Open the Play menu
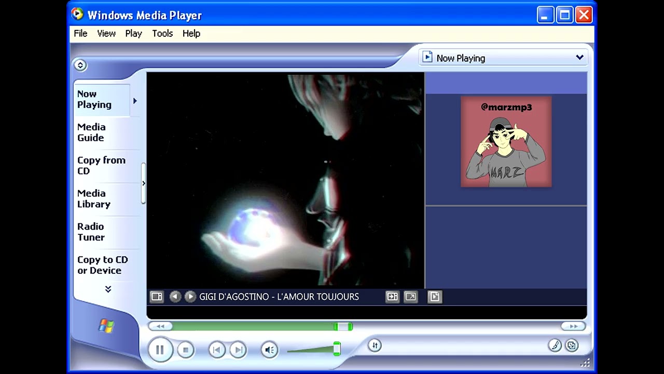The height and width of the screenshot is (374, 664). 133,33
